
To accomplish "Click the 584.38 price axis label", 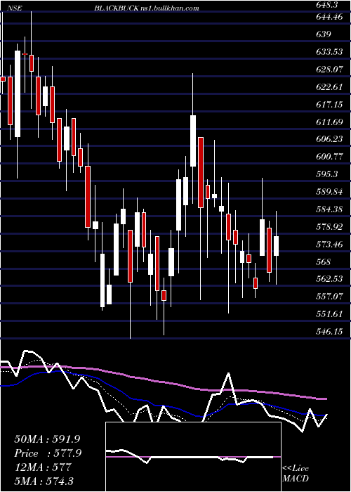I will (329, 209).
